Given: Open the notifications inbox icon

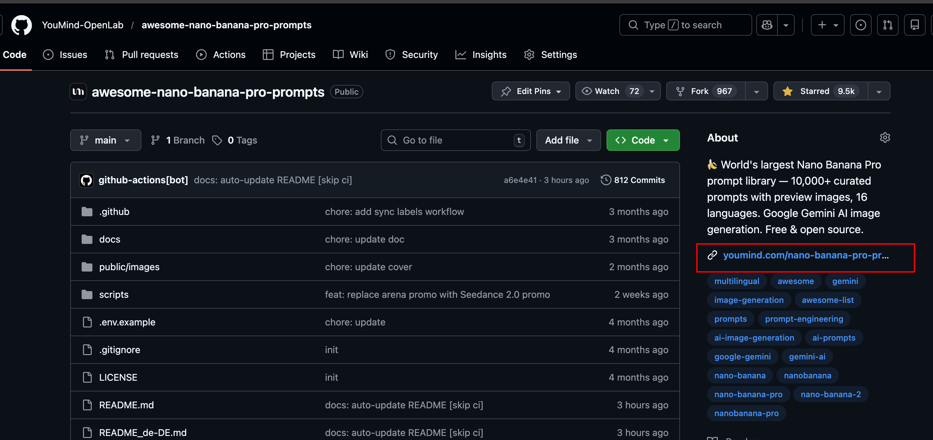Looking at the screenshot, I should [x=914, y=25].
